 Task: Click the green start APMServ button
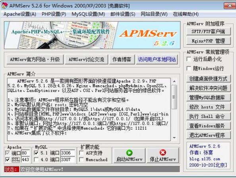click(x=130, y=156)
